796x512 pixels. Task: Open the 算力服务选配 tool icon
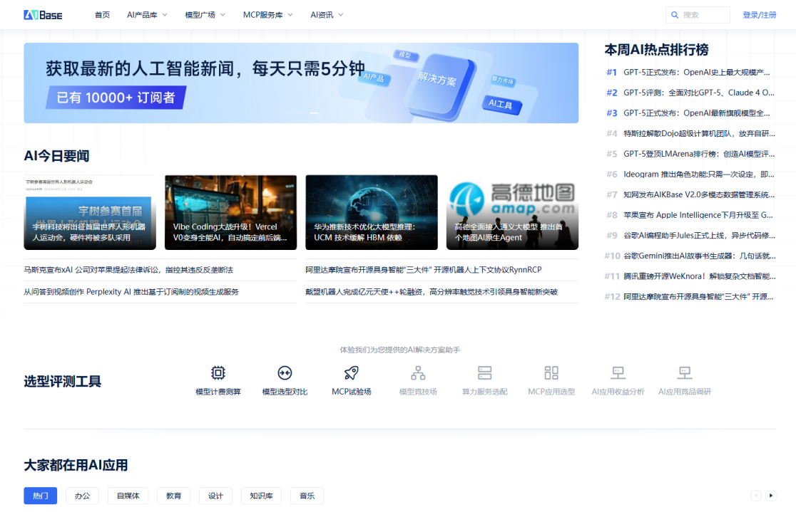pyautogui.click(x=485, y=373)
